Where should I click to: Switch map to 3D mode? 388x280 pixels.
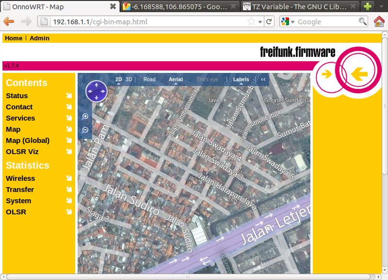[129, 79]
